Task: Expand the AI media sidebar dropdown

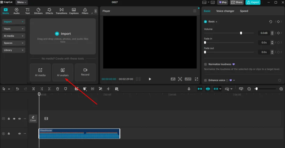Action: (x=14, y=36)
